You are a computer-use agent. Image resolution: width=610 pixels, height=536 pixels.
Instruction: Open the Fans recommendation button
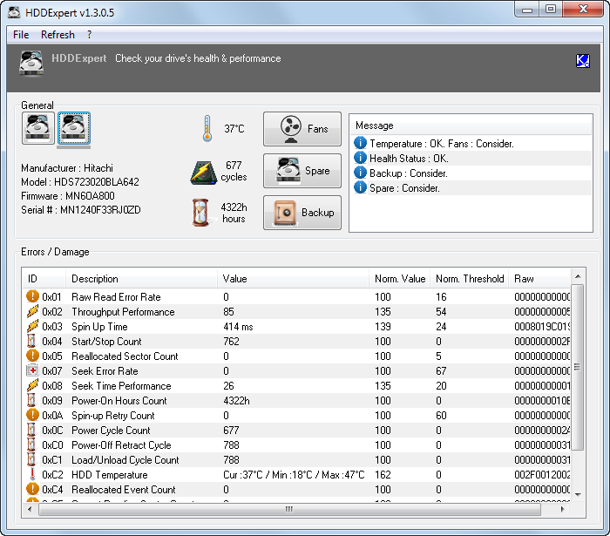(302, 129)
